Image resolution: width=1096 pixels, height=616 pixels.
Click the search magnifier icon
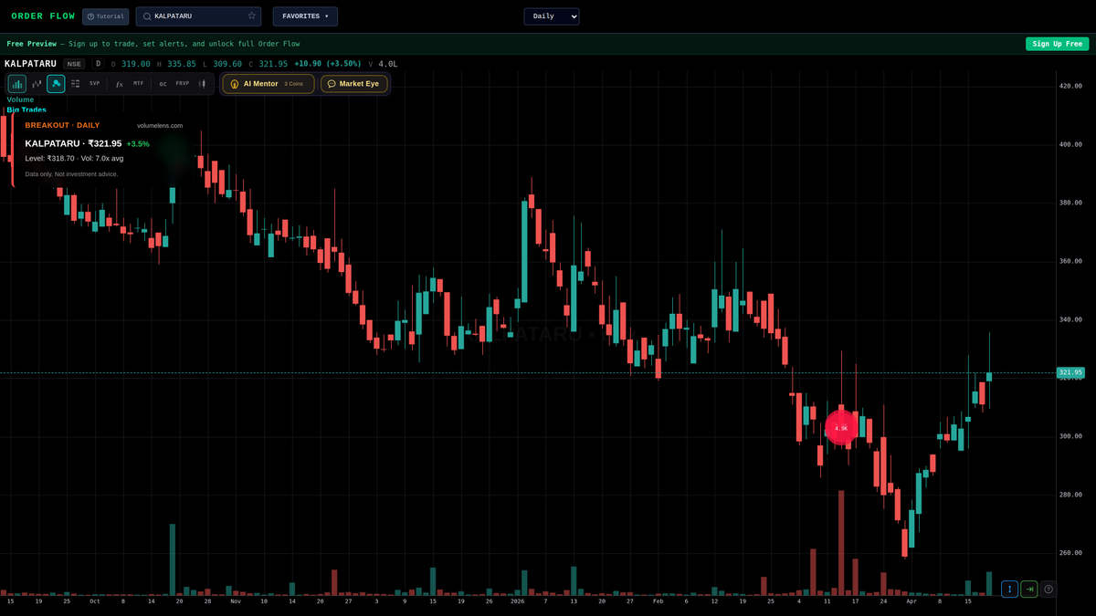[x=147, y=16]
